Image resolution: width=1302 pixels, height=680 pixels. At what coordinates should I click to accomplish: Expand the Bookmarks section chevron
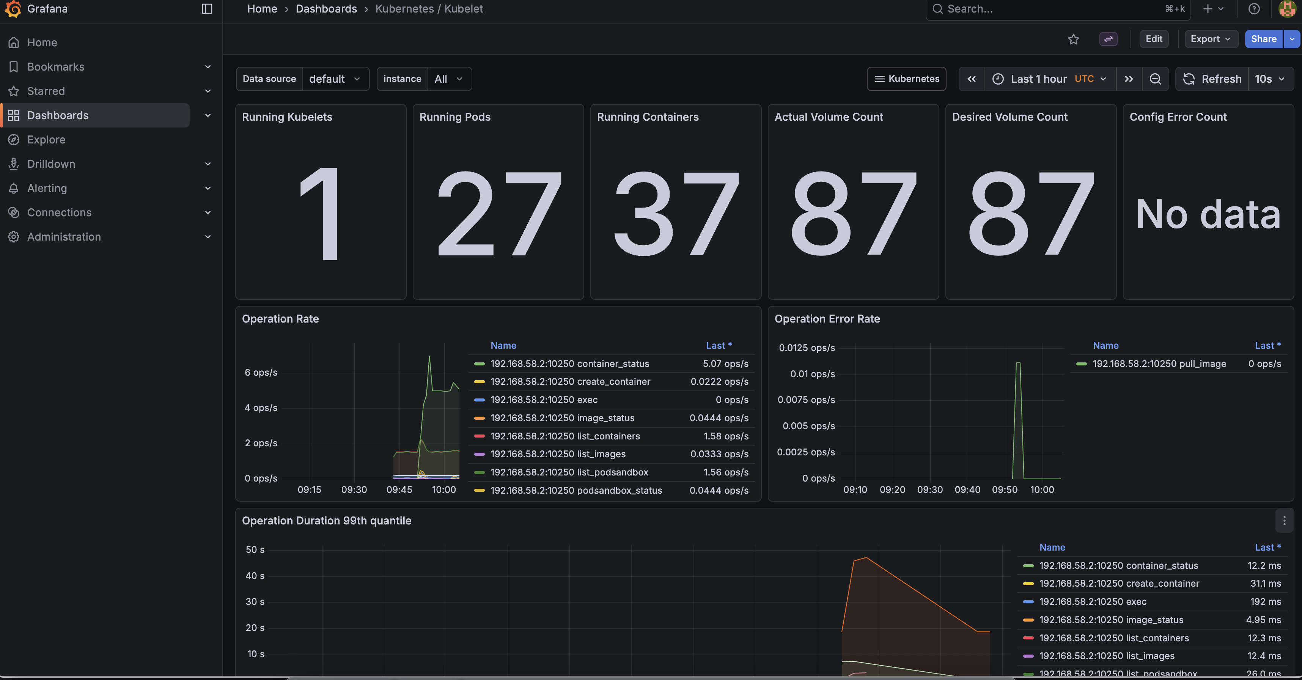(x=208, y=67)
